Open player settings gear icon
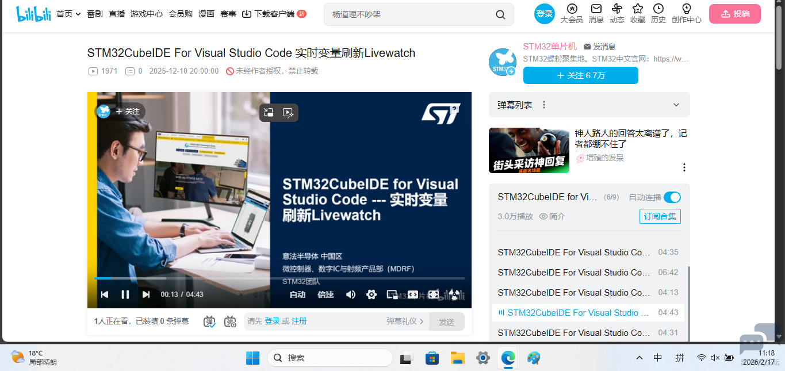The image size is (785, 371). [372, 294]
